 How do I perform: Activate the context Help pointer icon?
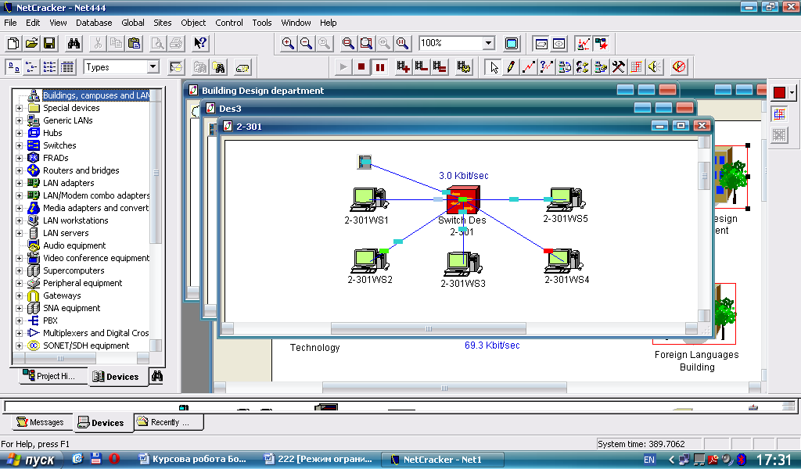point(200,43)
